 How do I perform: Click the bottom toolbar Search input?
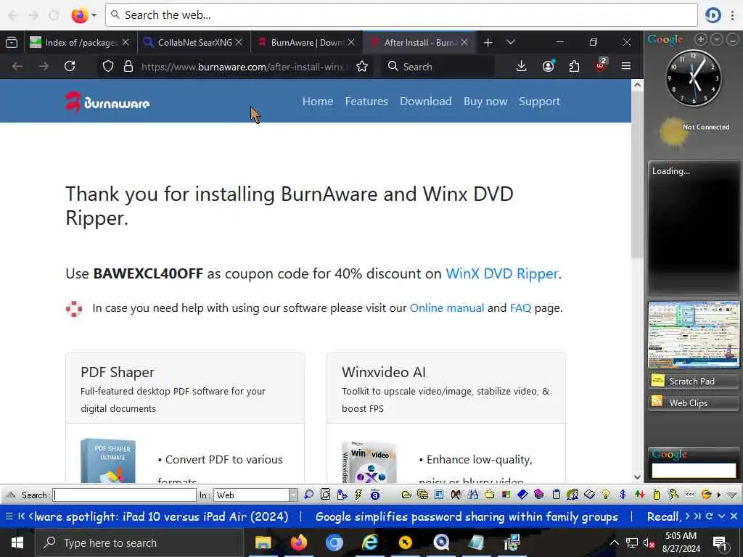(x=124, y=495)
